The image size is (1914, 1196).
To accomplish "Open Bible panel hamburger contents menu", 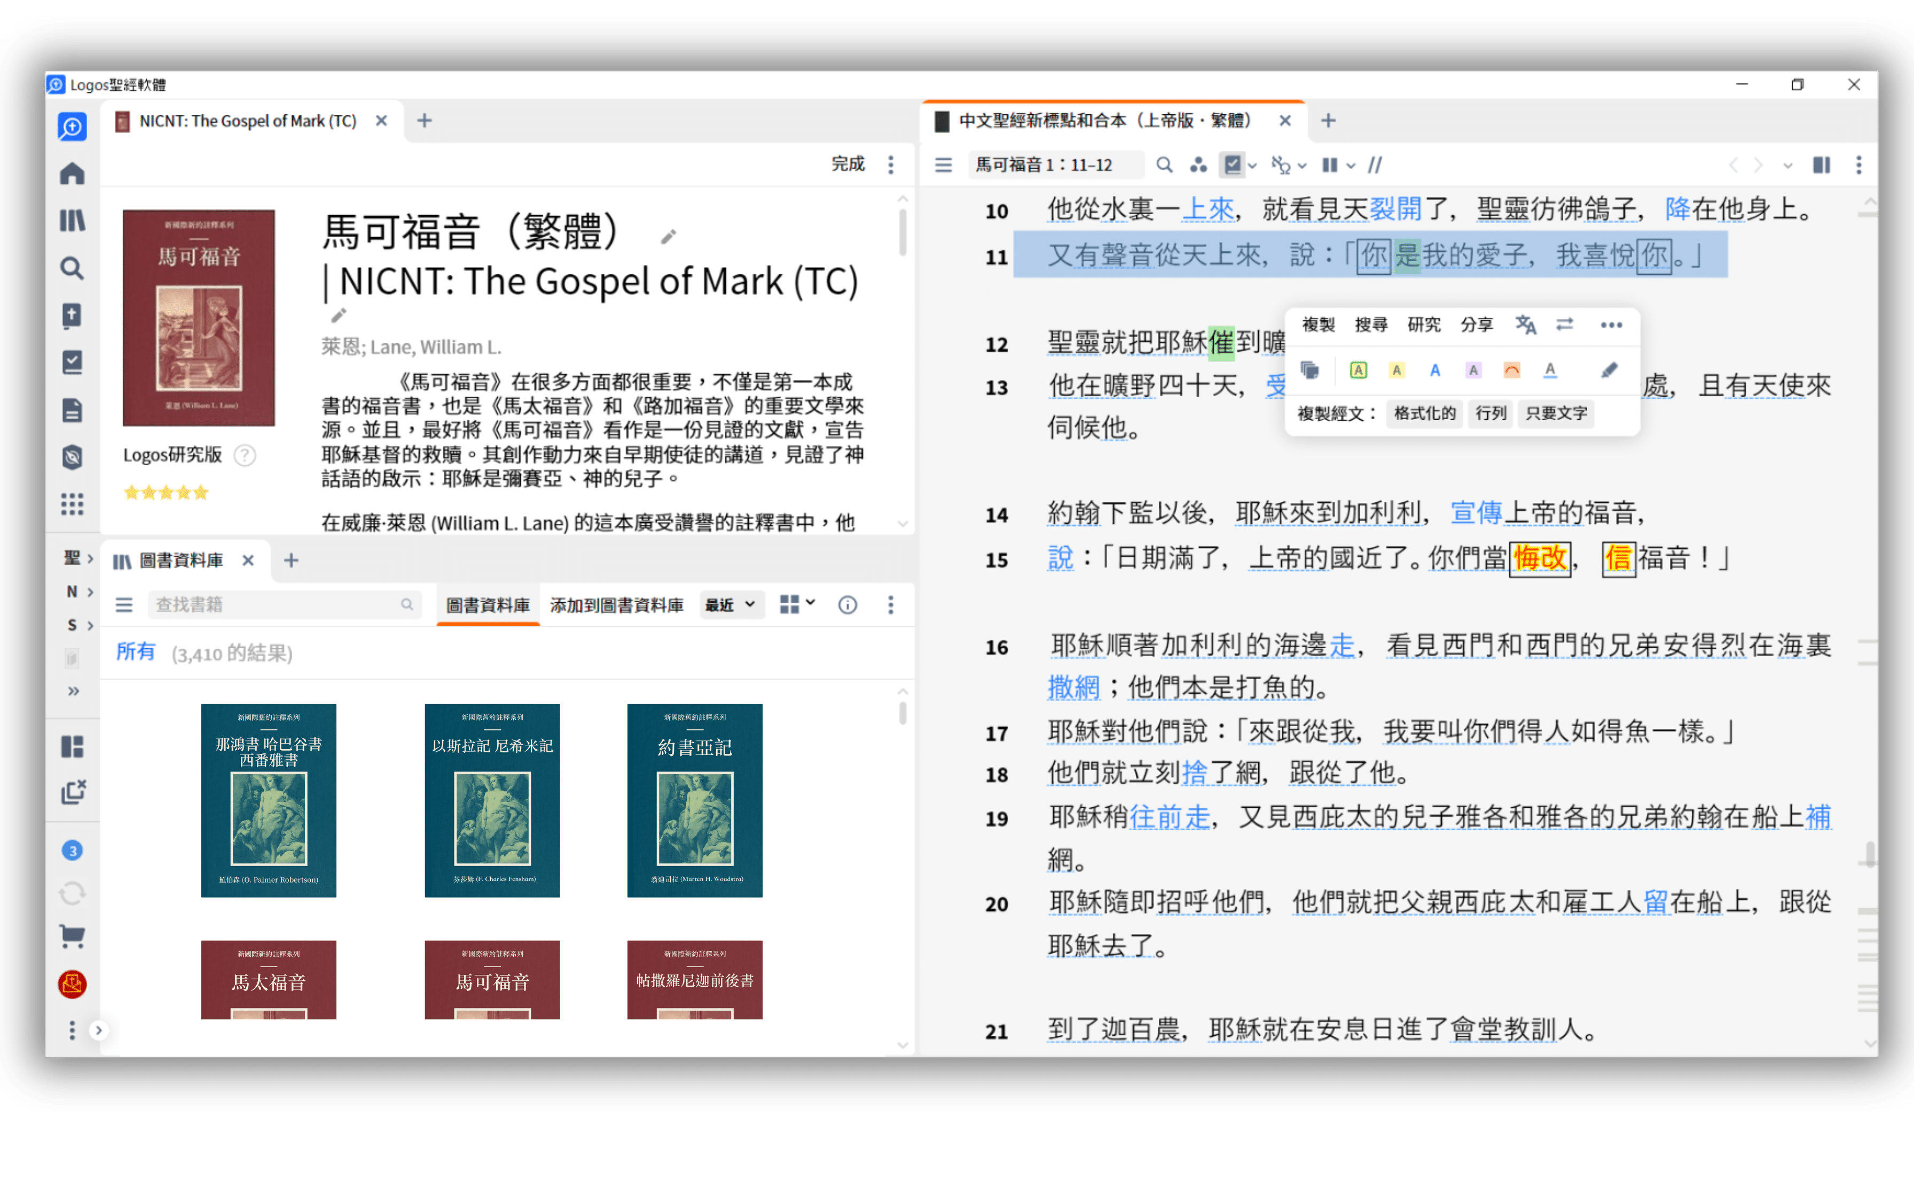I will click(944, 164).
